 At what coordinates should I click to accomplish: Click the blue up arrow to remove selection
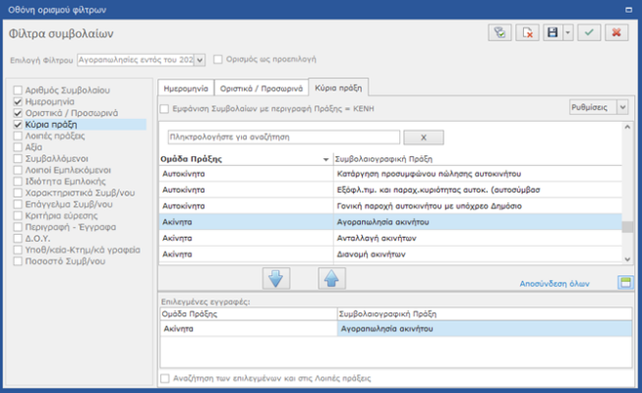(332, 278)
